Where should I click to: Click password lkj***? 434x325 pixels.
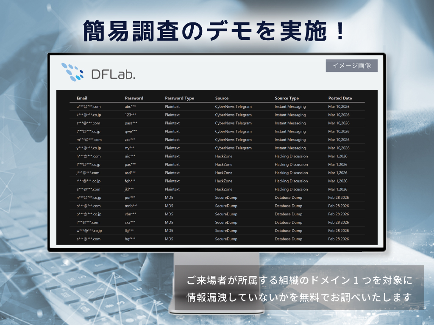click(129, 231)
